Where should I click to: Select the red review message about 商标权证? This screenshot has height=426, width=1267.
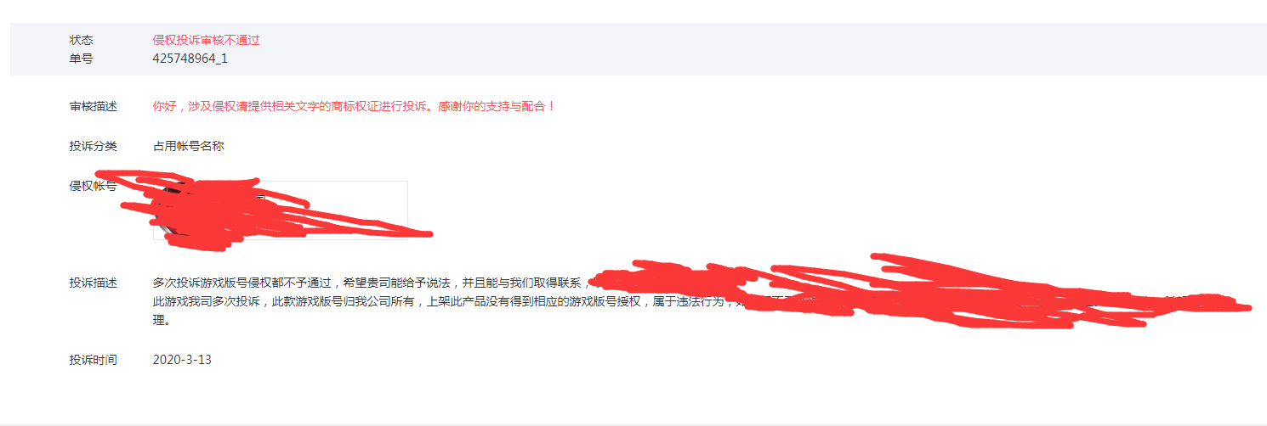pos(354,106)
